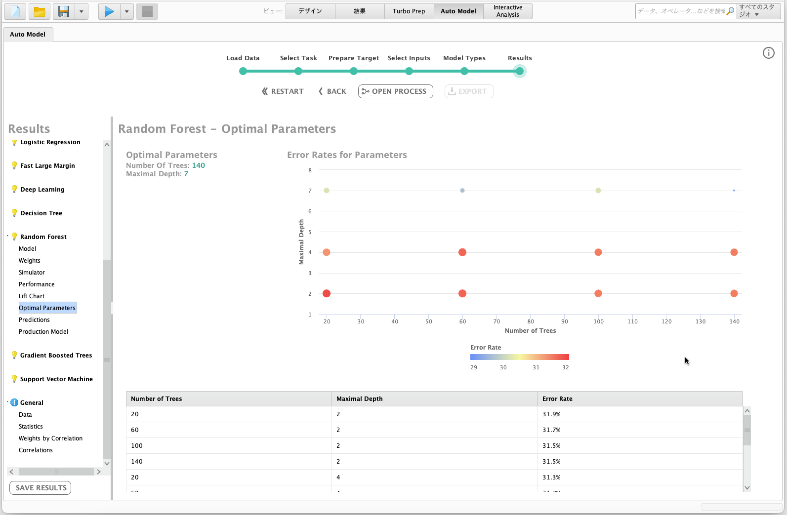
Task: Click the new process document icon
Action: coord(15,11)
